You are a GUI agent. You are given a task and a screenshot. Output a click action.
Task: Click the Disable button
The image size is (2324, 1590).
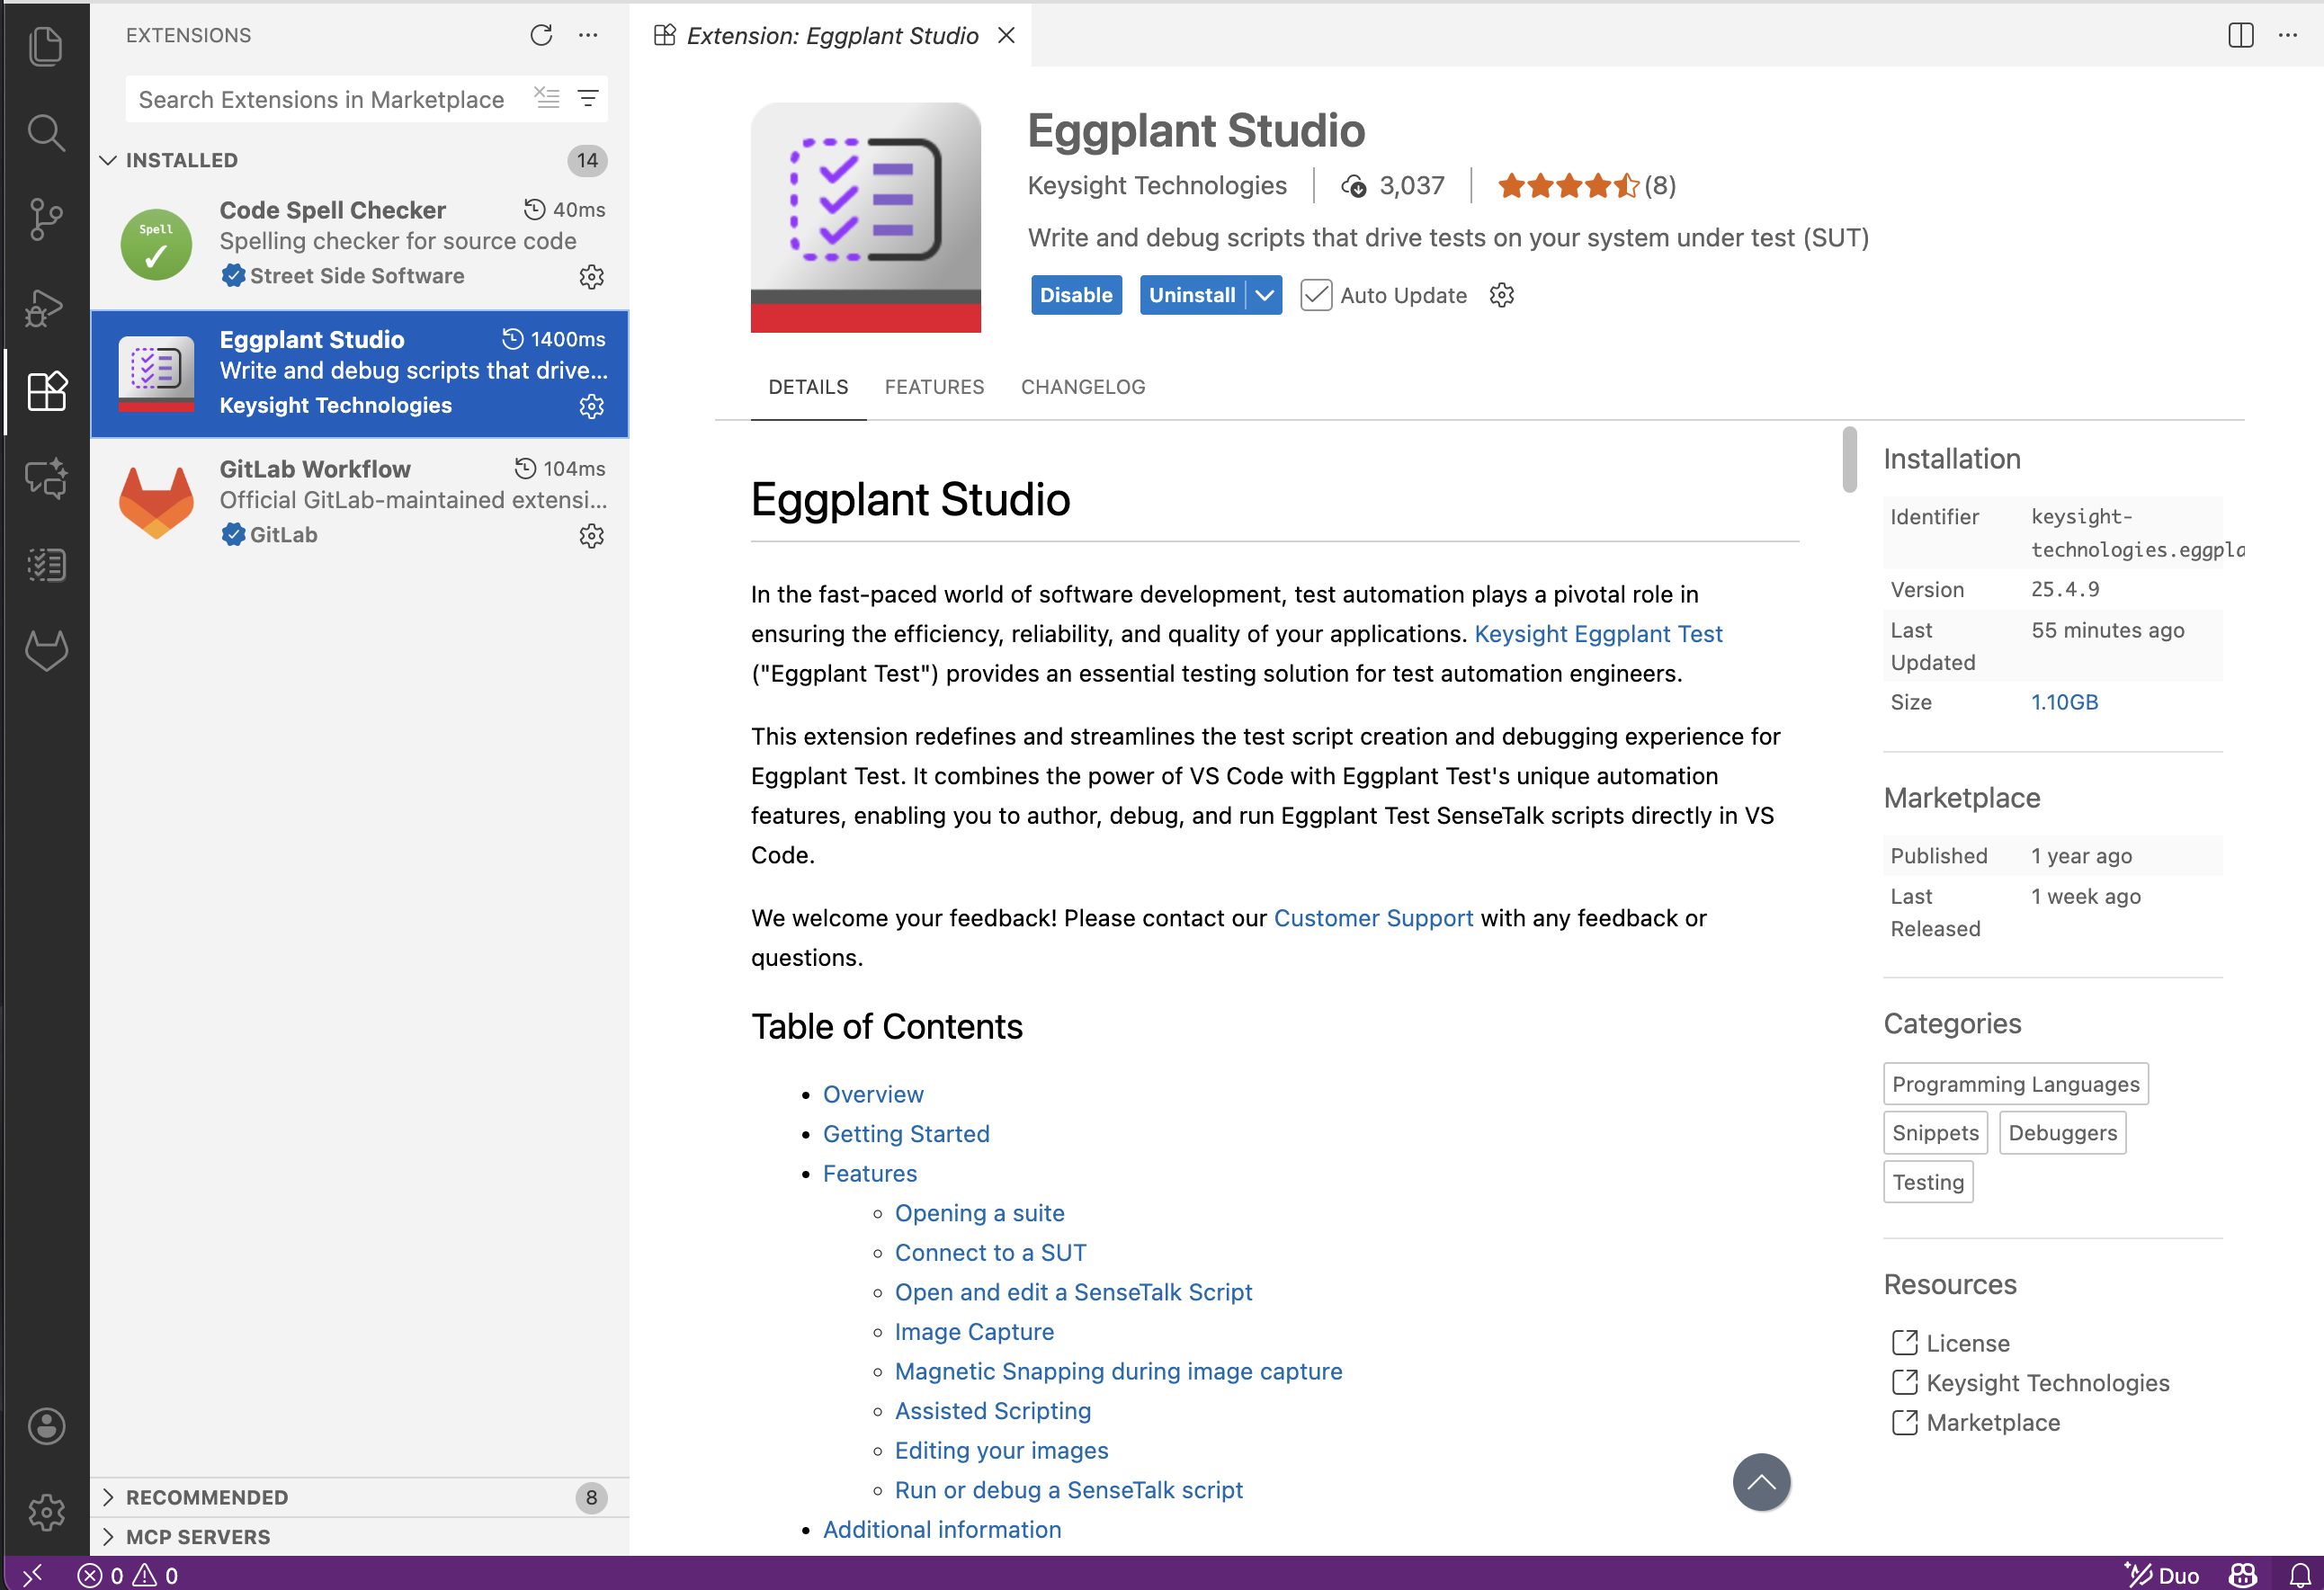[1076, 295]
